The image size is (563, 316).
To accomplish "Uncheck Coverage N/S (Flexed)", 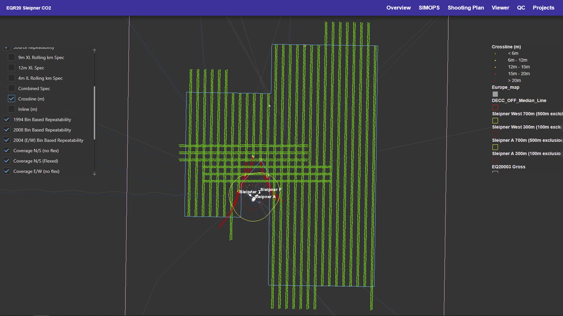I will (7, 161).
